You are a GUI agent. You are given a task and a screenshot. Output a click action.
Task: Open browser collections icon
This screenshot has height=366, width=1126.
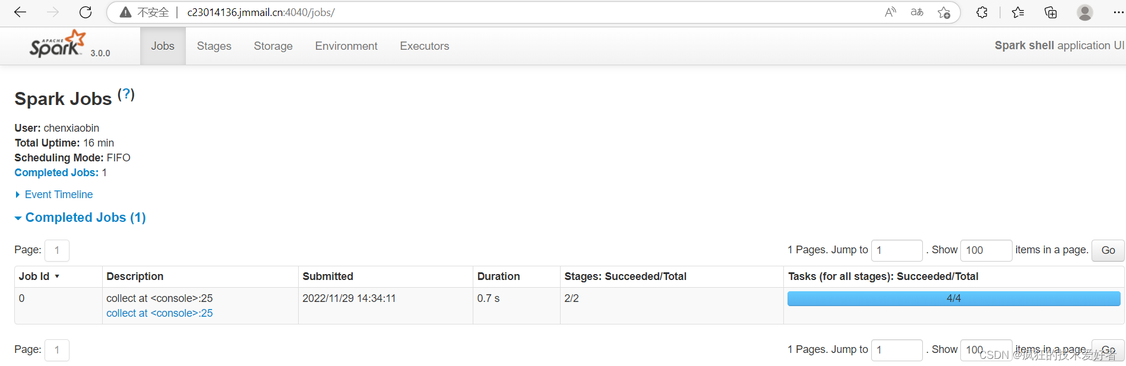(1051, 12)
